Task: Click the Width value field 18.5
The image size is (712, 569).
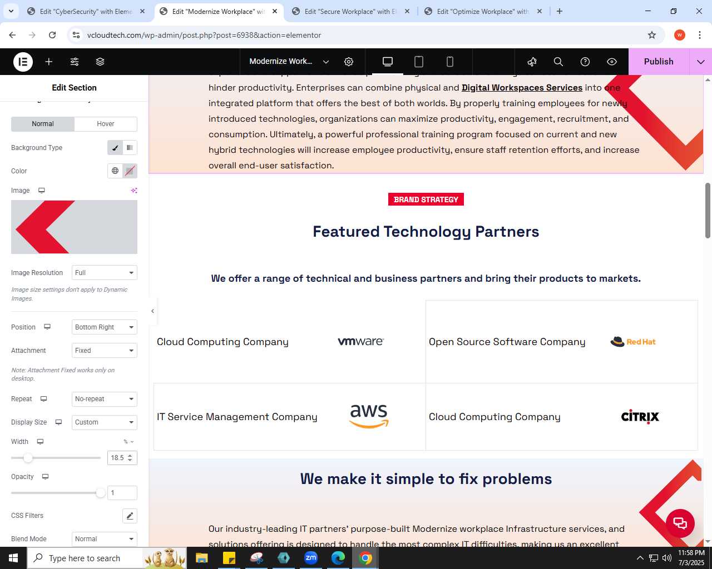Action: (122, 458)
